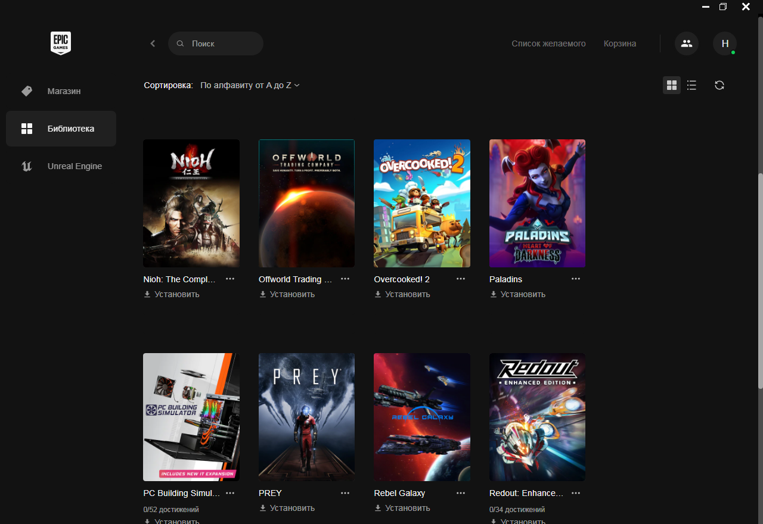Open more options for Paladins
Viewport: 763px width, 524px height.
tap(576, 279)
